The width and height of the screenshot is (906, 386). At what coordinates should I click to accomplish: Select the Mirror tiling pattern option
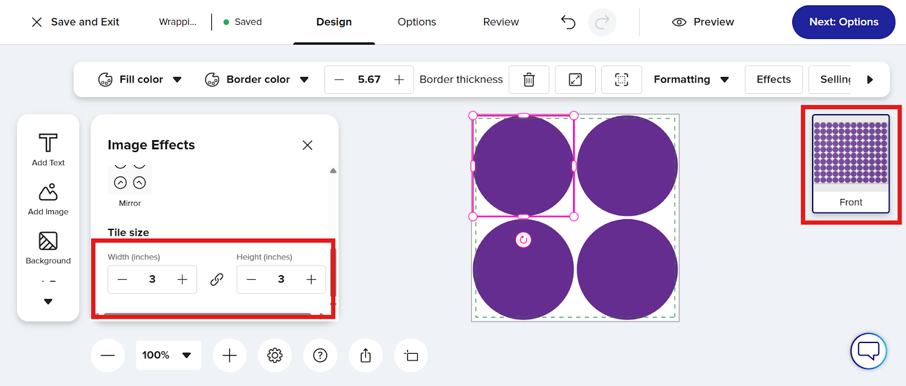(130, 180)
